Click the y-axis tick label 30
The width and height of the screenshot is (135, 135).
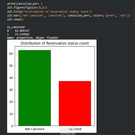coord(11,90)
